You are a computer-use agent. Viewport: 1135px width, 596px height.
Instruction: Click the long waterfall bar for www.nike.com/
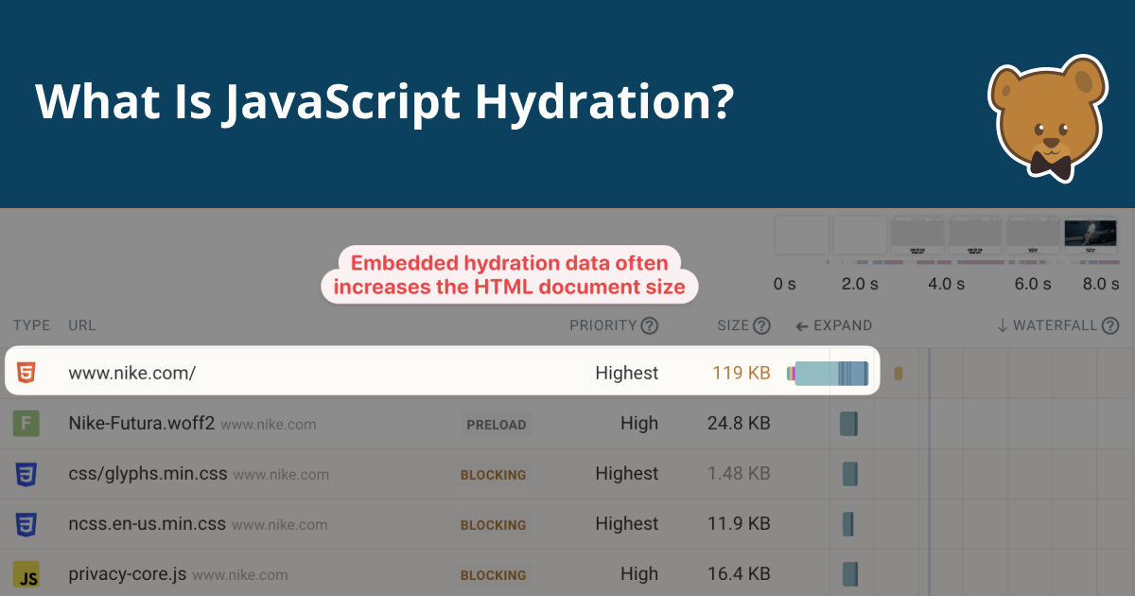[829, 373]
